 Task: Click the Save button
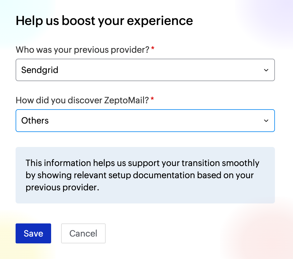[33, 233]
